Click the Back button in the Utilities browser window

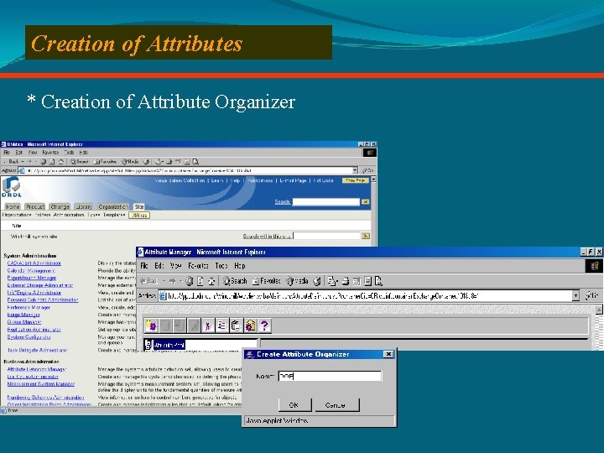pos(12,162)
